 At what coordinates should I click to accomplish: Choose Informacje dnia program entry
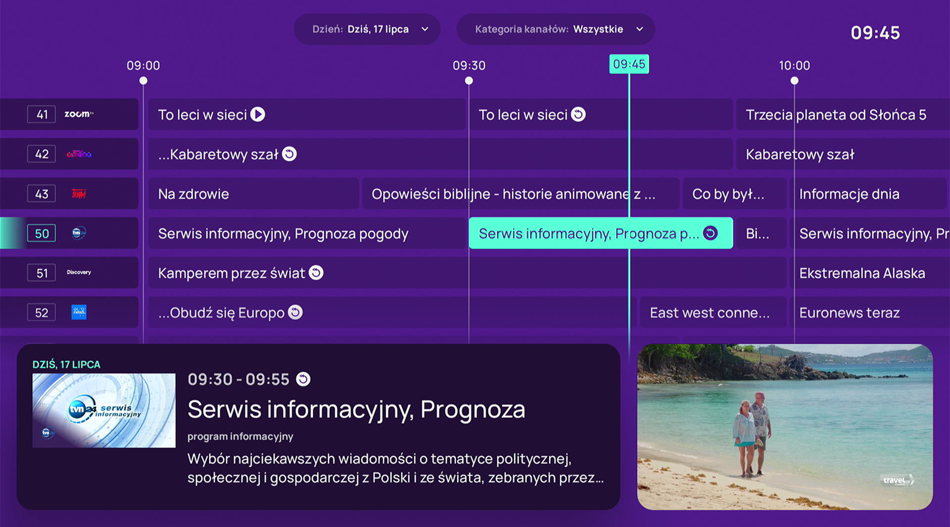pyautogui.click(x=849, y=193)
